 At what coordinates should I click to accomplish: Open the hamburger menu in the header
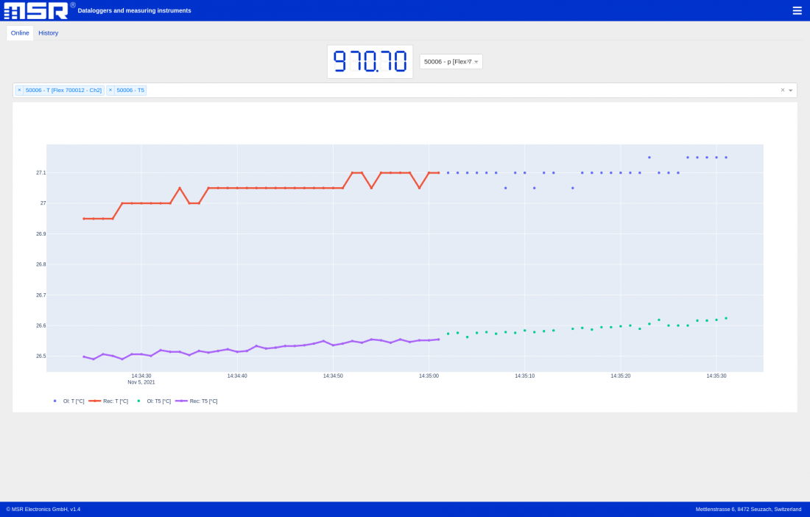point(797,10)
